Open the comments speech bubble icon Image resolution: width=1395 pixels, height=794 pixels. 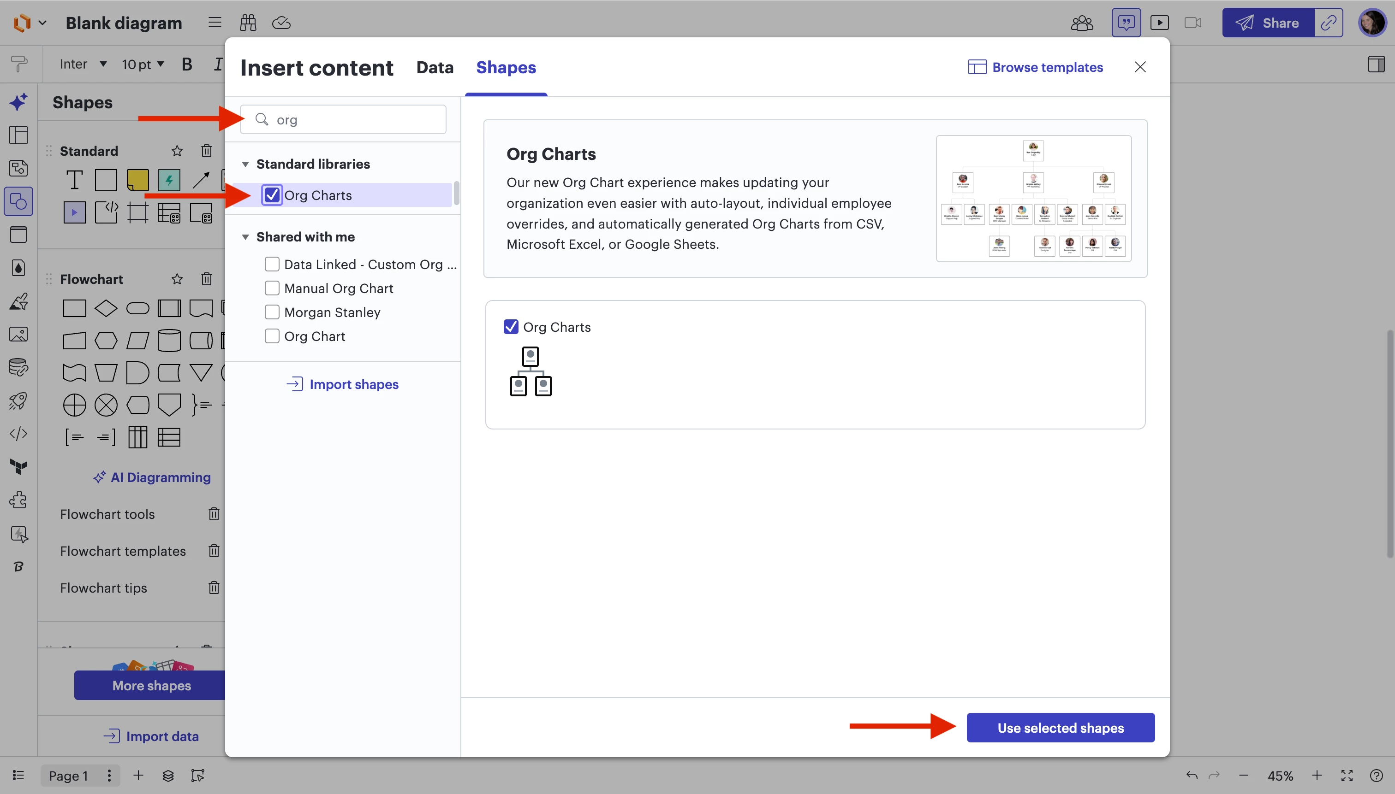pyautogui.click(x=1126, y=23)
